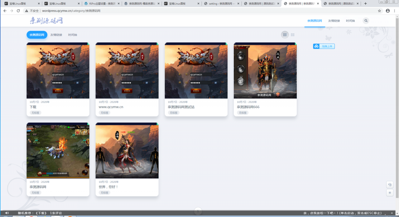The height and width of the screenshot is (217, 399).
Task: Click the lower floating button at right edge
Action: coord(390,193)
